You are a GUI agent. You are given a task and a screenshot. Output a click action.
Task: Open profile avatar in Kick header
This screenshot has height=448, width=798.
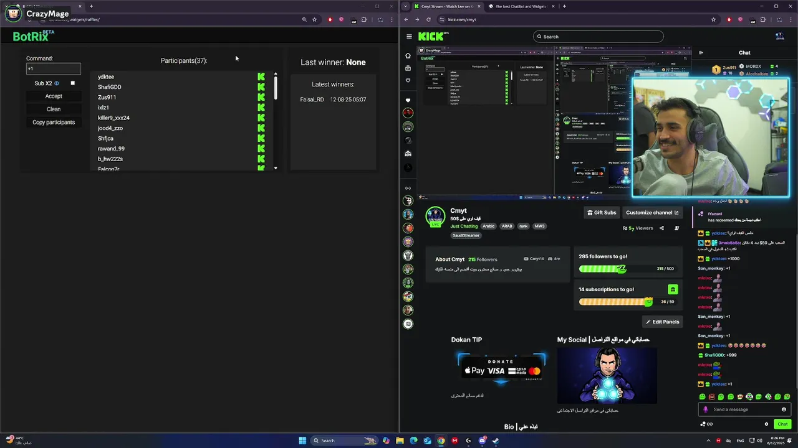(779, 37)
